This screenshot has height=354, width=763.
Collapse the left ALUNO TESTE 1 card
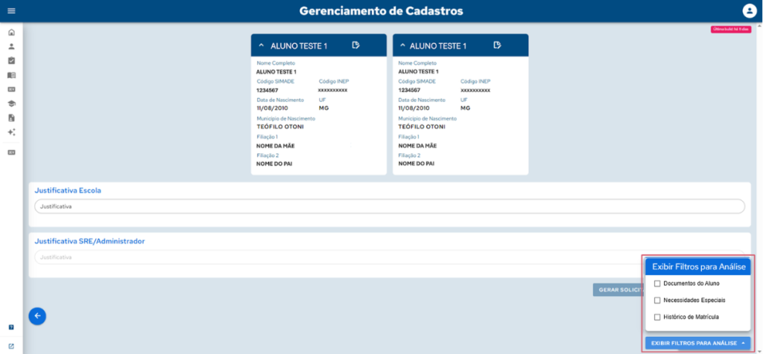point(261,45)
